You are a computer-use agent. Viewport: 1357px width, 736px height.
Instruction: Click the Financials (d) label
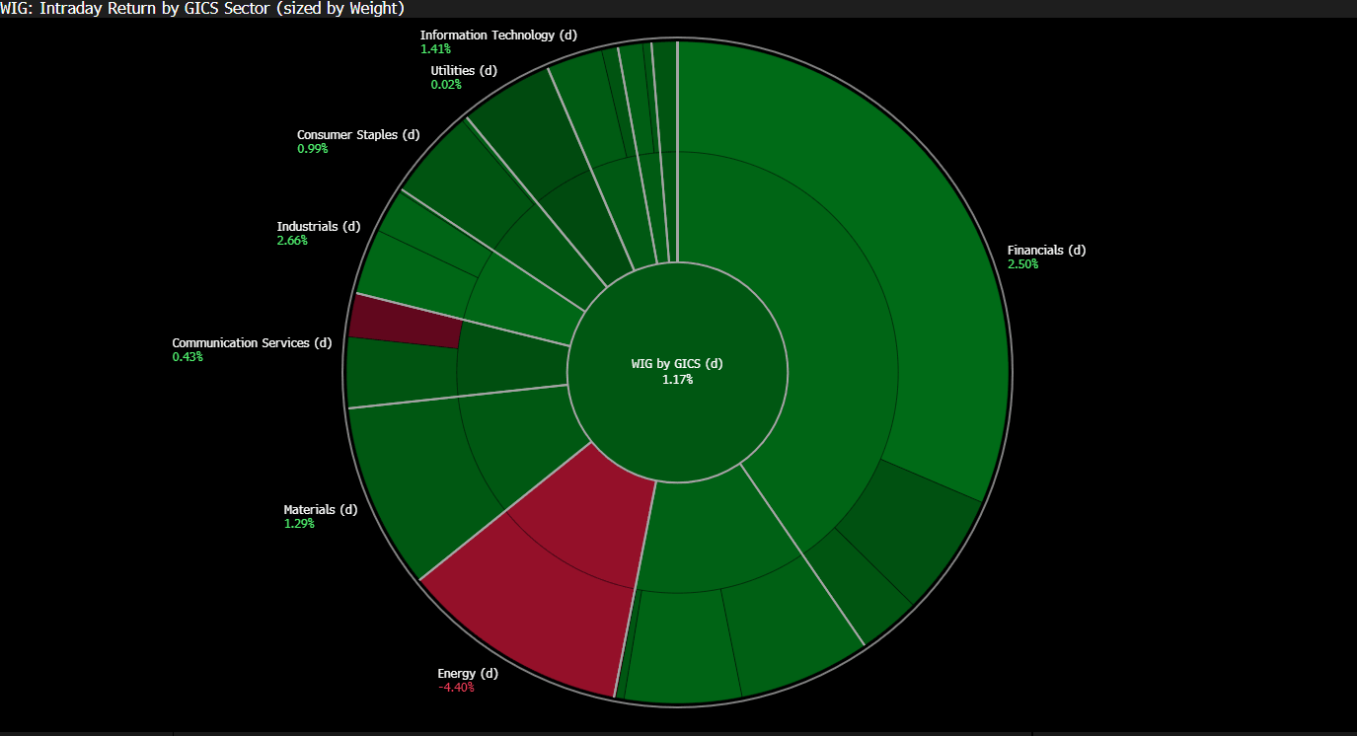click(1045, 251)
